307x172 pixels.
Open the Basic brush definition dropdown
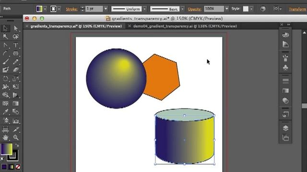182,9
